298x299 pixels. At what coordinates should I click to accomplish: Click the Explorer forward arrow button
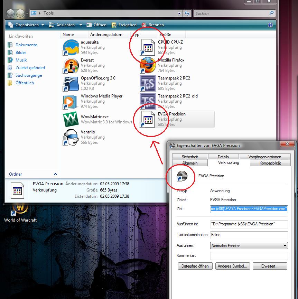point(20,13)
